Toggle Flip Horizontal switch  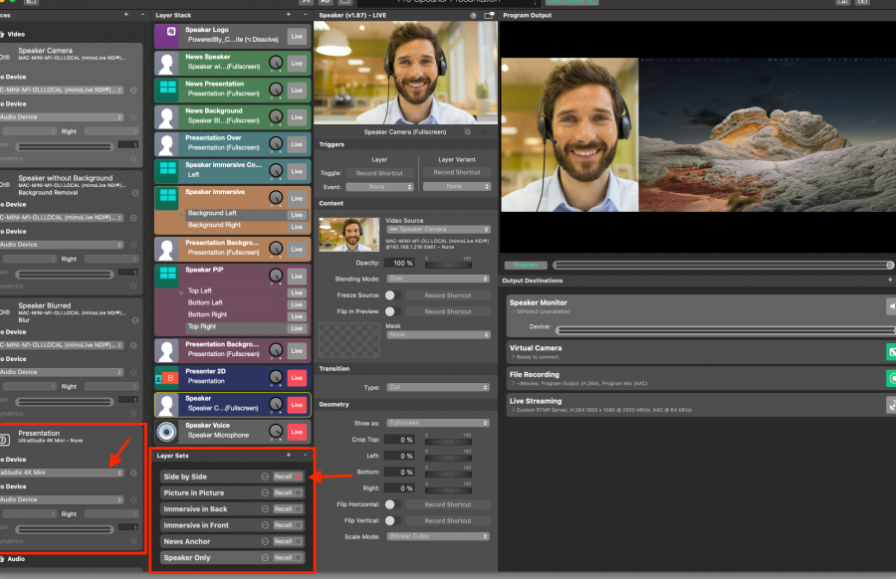tap(392, 504)
